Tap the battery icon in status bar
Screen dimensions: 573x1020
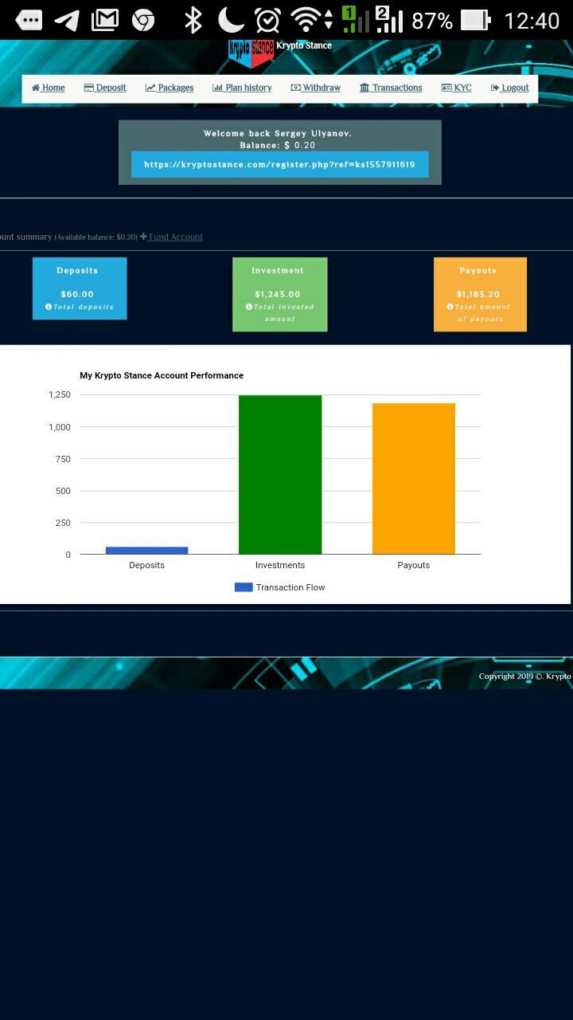click(x=476, y=20)
